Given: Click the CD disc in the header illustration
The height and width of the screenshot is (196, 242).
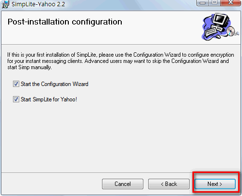Looking at the screenshot, I should pyautogui.click(x=230, y=31).
